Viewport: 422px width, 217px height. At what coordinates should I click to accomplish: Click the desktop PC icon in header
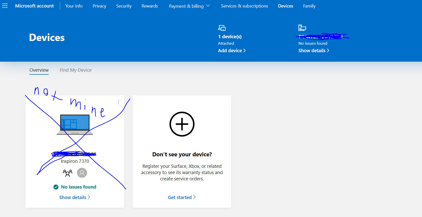pyautogui.click(x=302, y=28)
